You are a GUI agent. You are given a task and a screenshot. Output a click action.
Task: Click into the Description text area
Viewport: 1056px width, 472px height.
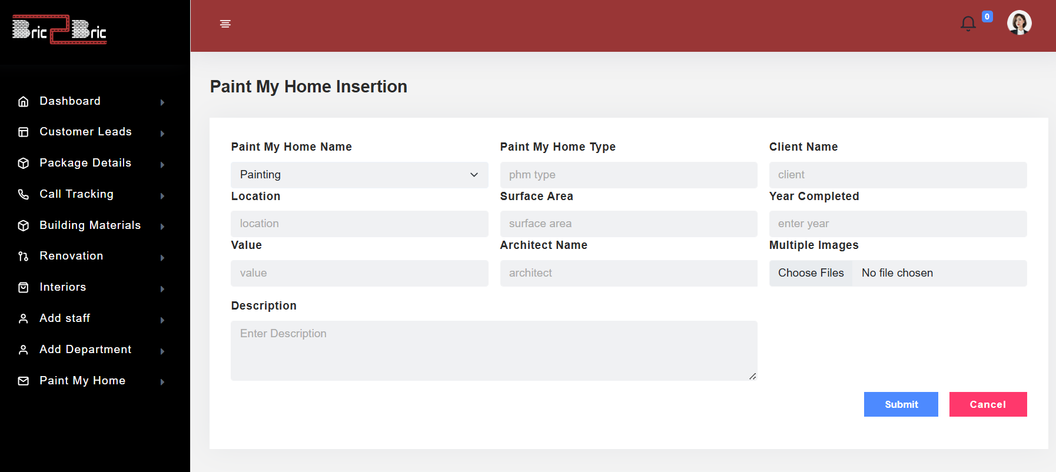pyautogui.click(x=494, y=351)
